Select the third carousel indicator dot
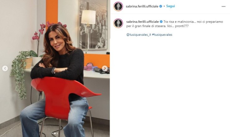Image resolution: width=230 pixels, height=137 pixels. 57,134
